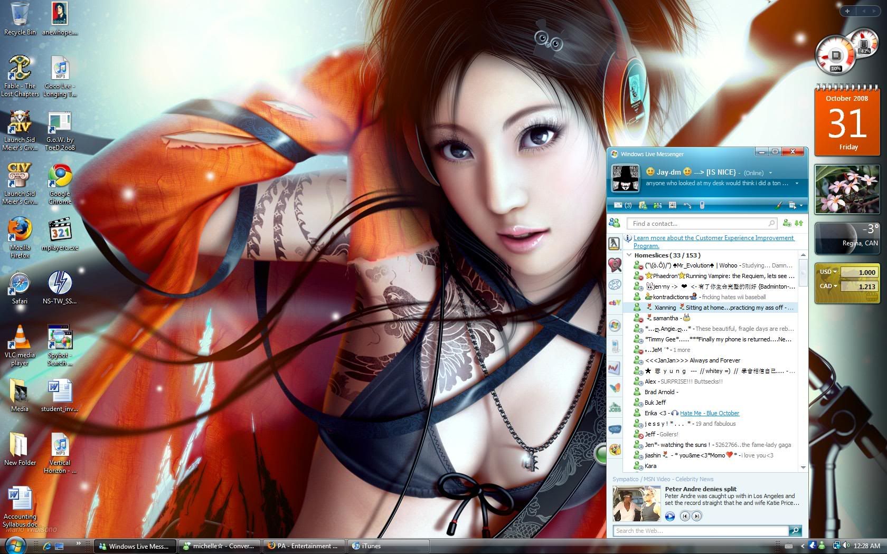Switch to PA - Entertainment Firefox taskbar button
887x554 pixels.
(x=304, y=546)
